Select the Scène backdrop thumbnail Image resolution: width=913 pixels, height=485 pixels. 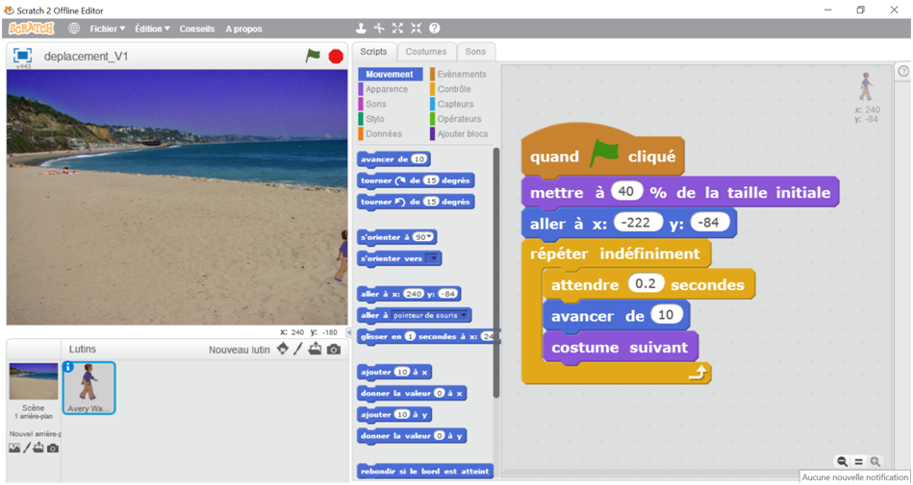pyautogui.click(x=33, y=383)
